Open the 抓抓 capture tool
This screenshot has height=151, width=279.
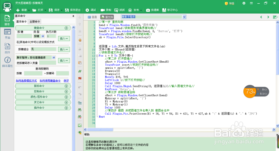(x=119, y=10)
